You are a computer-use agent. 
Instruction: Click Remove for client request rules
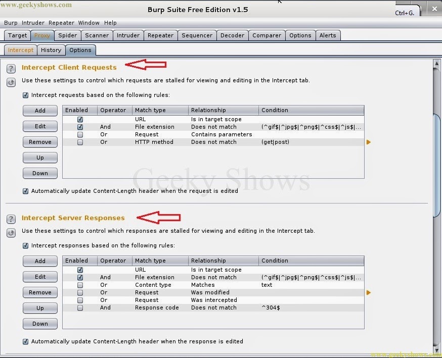[x=40, y=142]
